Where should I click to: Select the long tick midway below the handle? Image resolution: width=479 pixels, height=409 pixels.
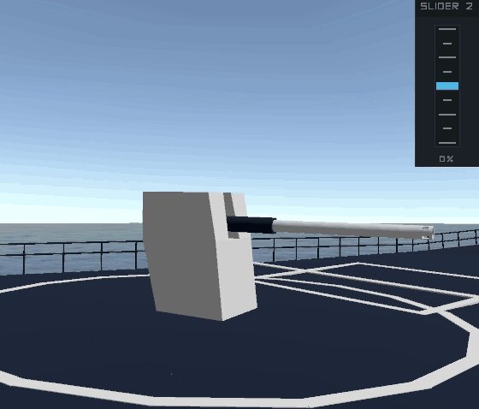(x=447, y=115)
